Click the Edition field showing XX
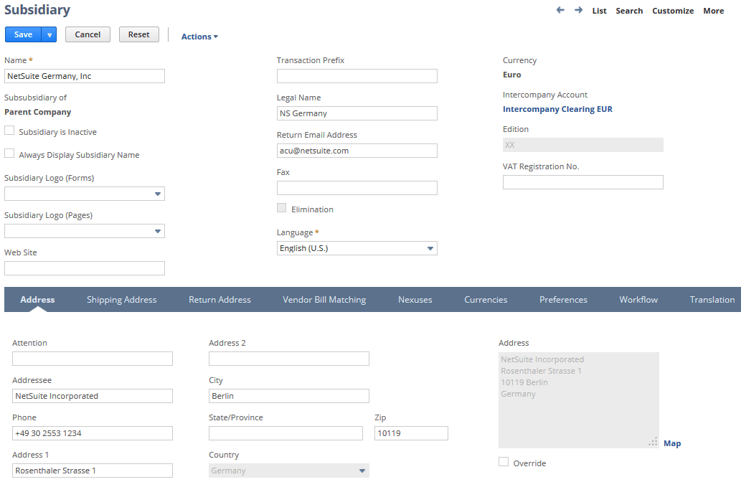 (x=582, y=145)
